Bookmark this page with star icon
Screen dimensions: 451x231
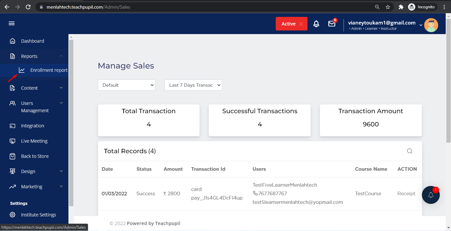pyautogui.click(x=388, y=7)
